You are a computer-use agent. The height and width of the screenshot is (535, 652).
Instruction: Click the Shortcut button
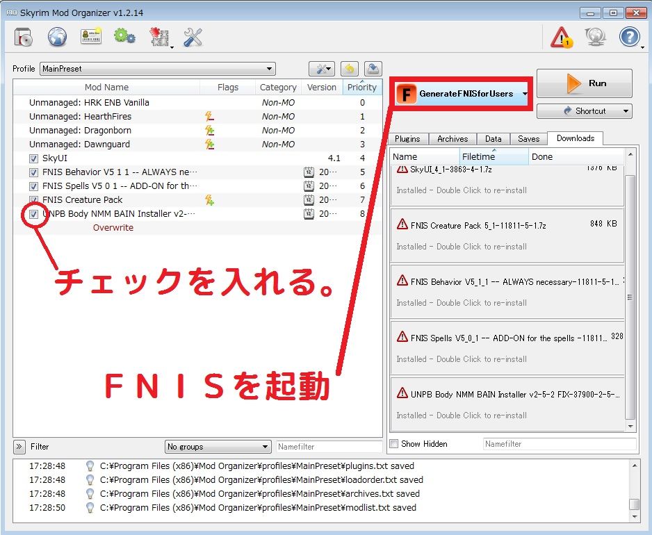point(584,111)
